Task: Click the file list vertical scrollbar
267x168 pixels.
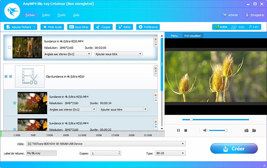Action: (x=162, y=65)
